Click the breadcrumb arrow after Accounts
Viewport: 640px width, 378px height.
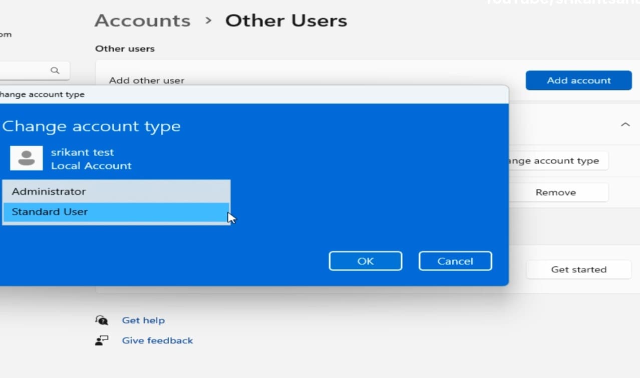tap(208, 20)
